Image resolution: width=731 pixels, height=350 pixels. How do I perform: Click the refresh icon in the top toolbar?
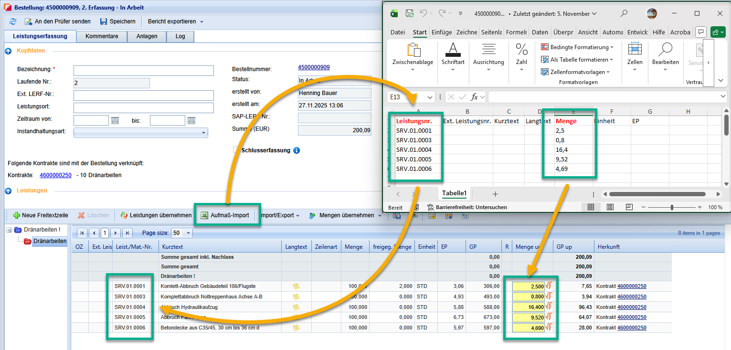pos(13,21)
